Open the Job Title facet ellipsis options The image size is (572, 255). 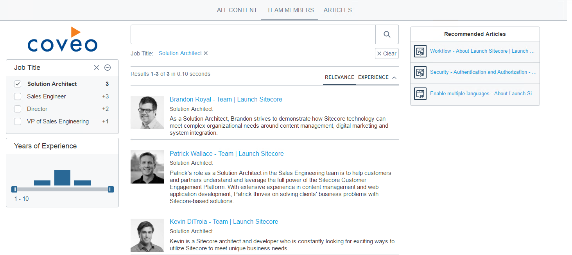point(108,68)
